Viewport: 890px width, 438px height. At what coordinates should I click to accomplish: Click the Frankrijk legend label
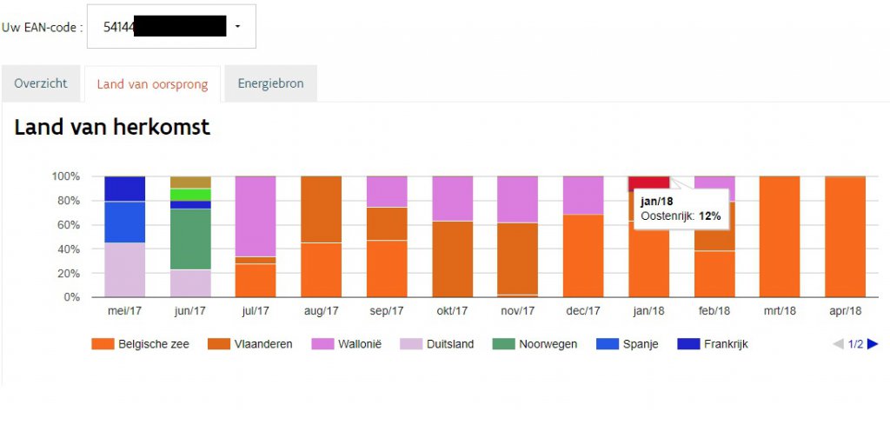coord(726,344)
